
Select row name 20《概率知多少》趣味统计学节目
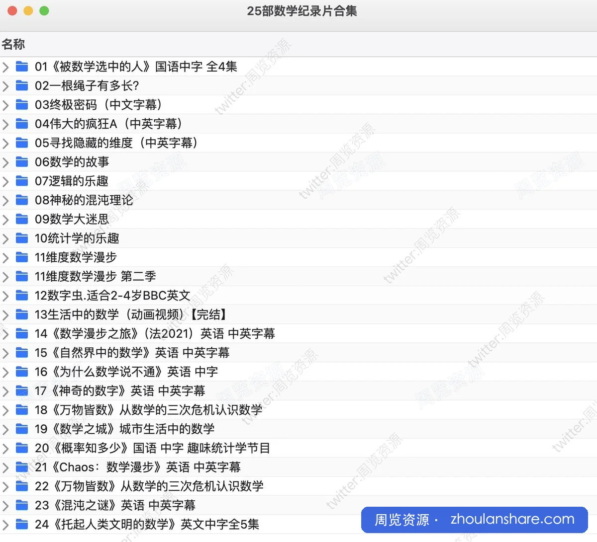tap(152, 448)
